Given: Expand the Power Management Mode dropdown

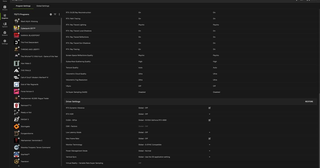Looking at the screenshot, I should 210,151.
